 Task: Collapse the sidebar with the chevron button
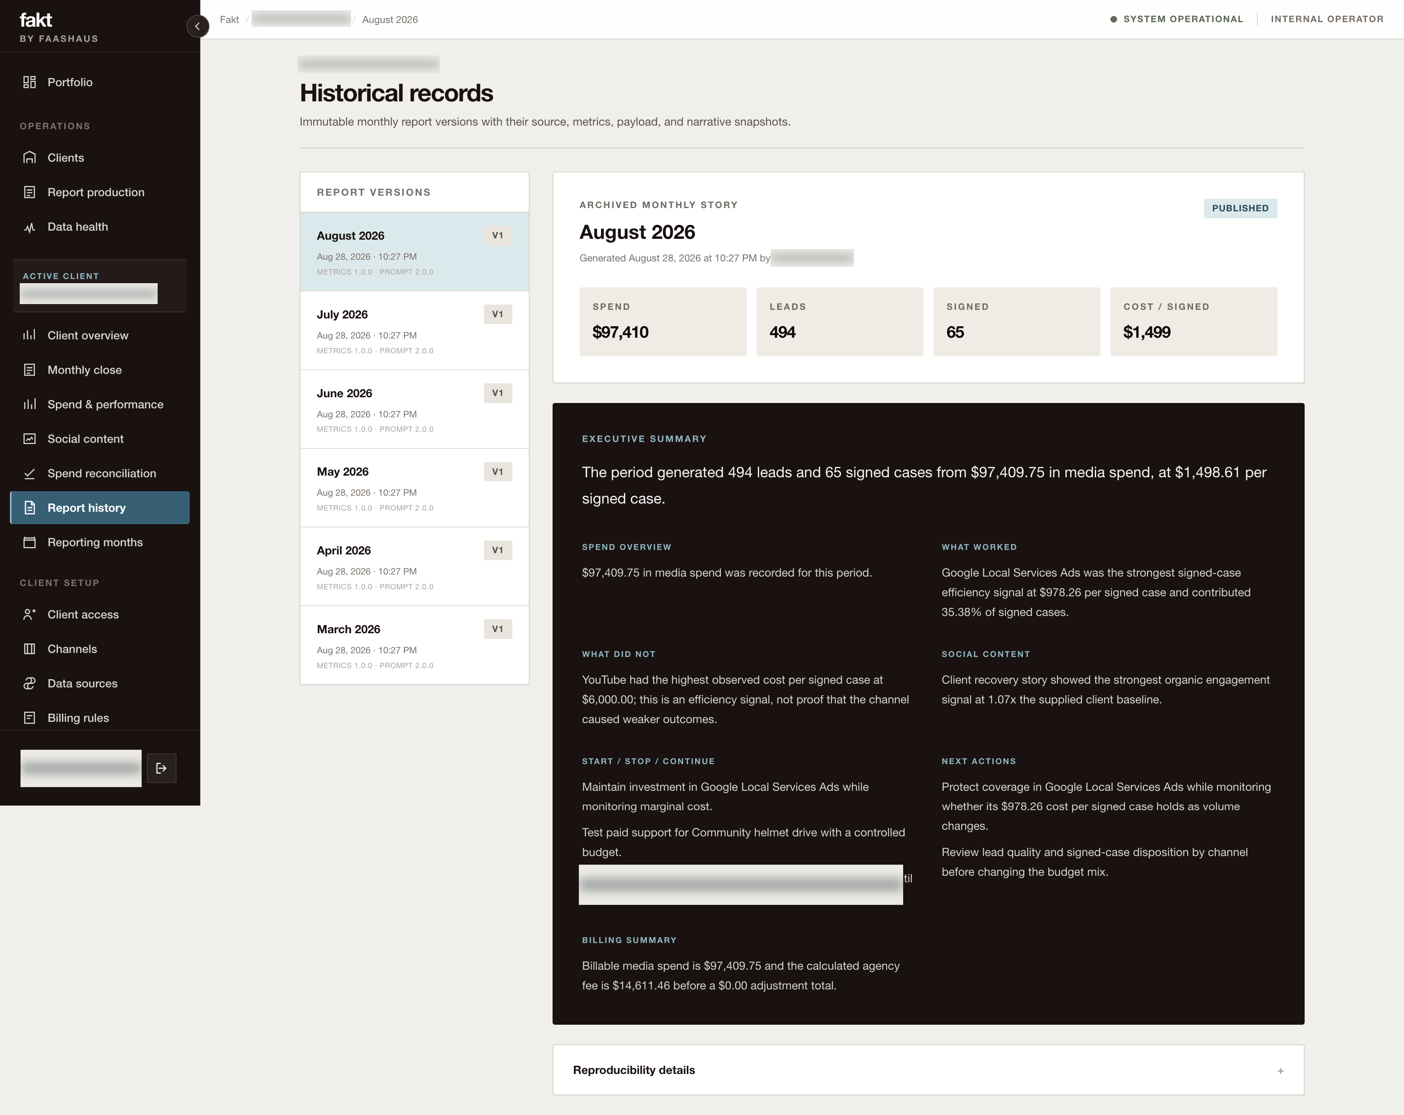tap(197, 26)
